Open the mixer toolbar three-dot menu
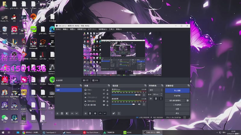 tap(119, 113)
